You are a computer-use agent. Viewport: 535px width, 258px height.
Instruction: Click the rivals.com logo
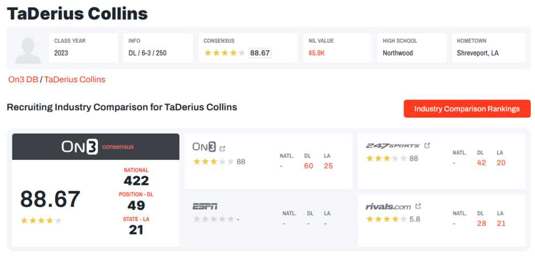388,206
